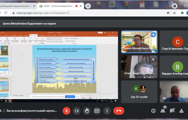Screen dimensions: 188x120
Task: Bookmark this page with the star icon
Action: click(174, 13)
